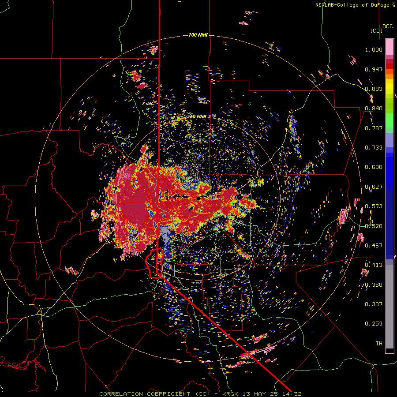Screen dimensions: 397x397
Task: Click the 0.253 legend value
Action: [374, 324]
